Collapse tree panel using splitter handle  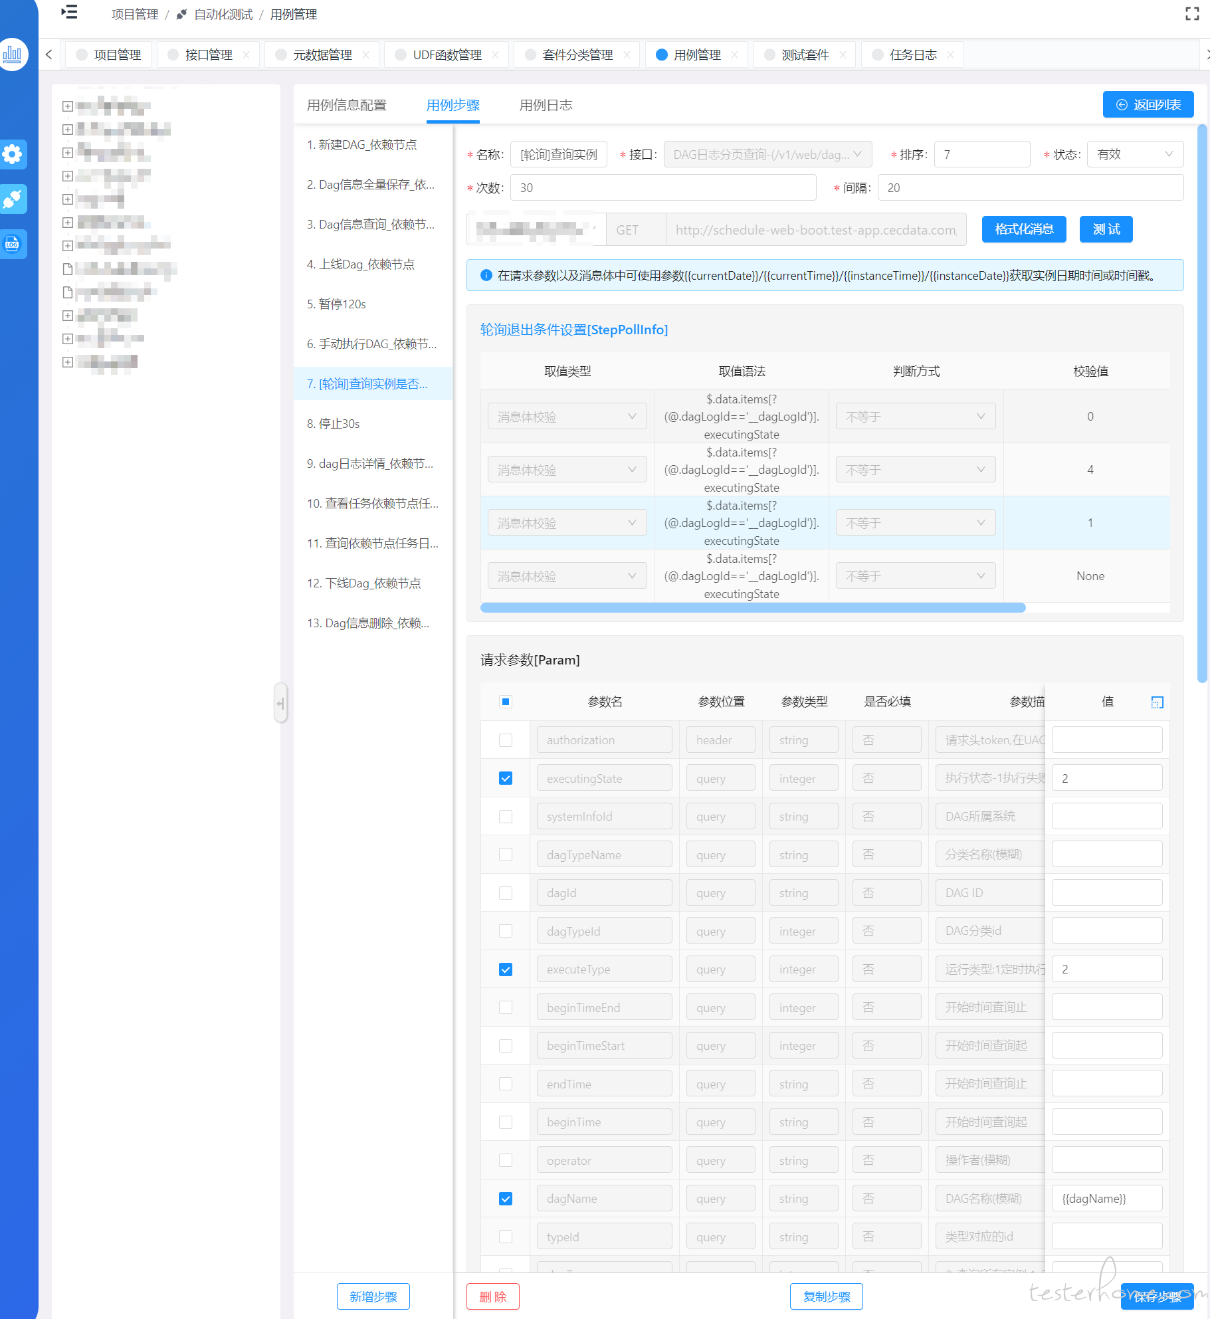coord(280,703)
